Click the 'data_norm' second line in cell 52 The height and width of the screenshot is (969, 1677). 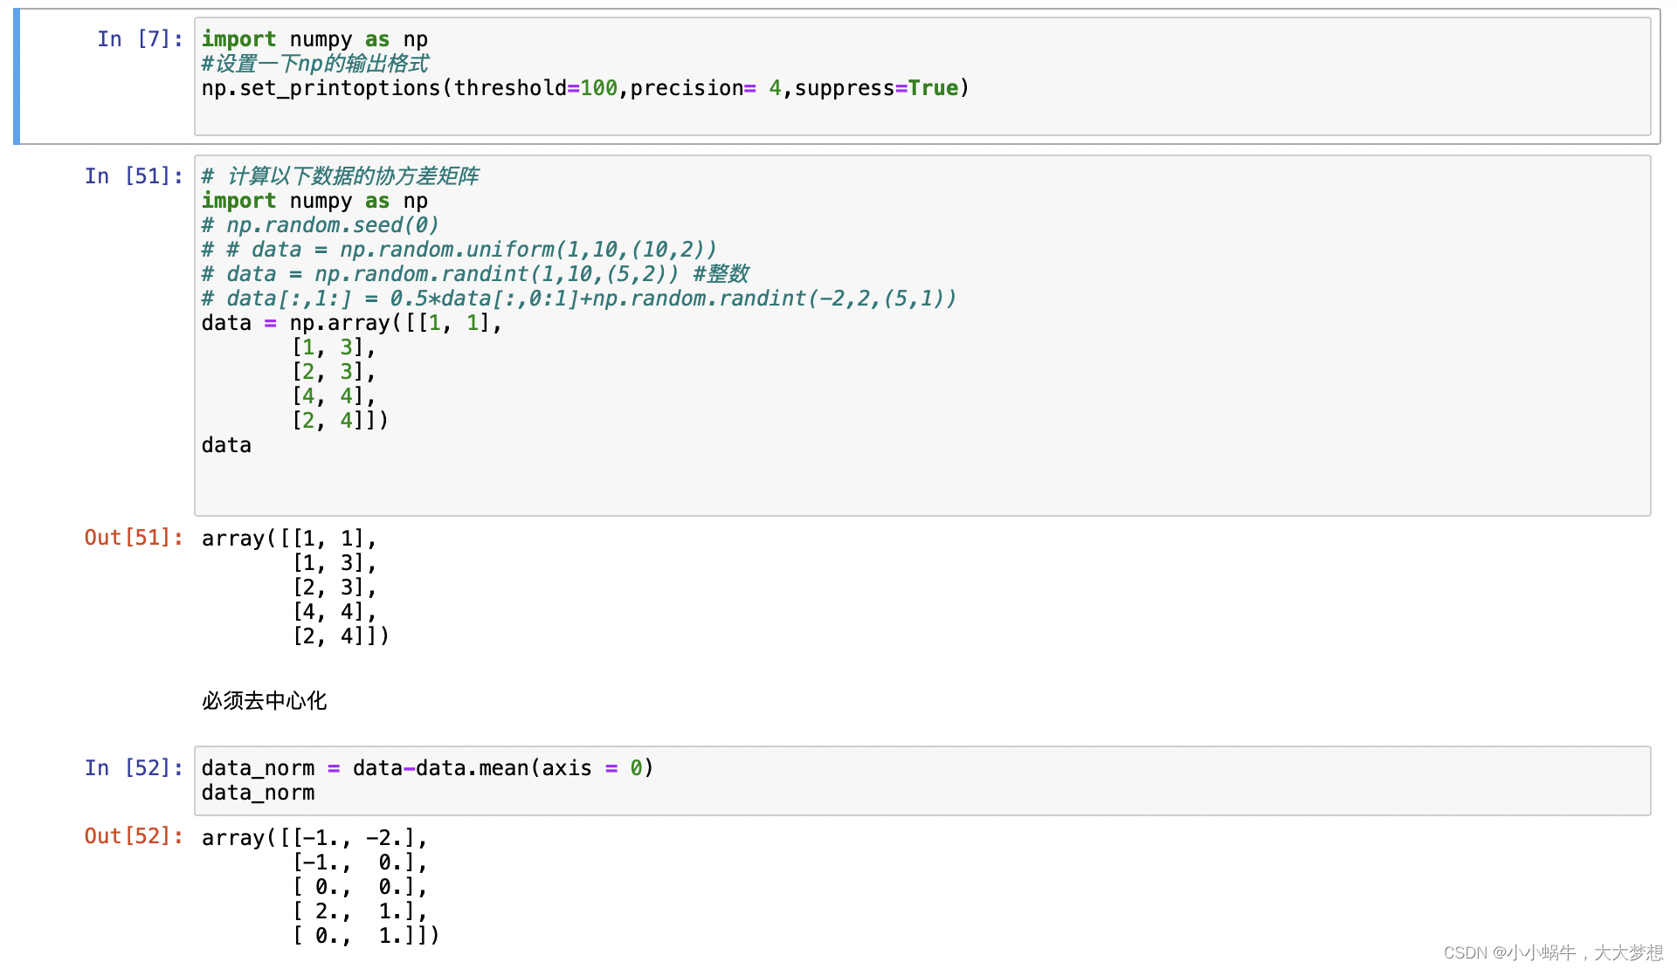pos(258,793)
